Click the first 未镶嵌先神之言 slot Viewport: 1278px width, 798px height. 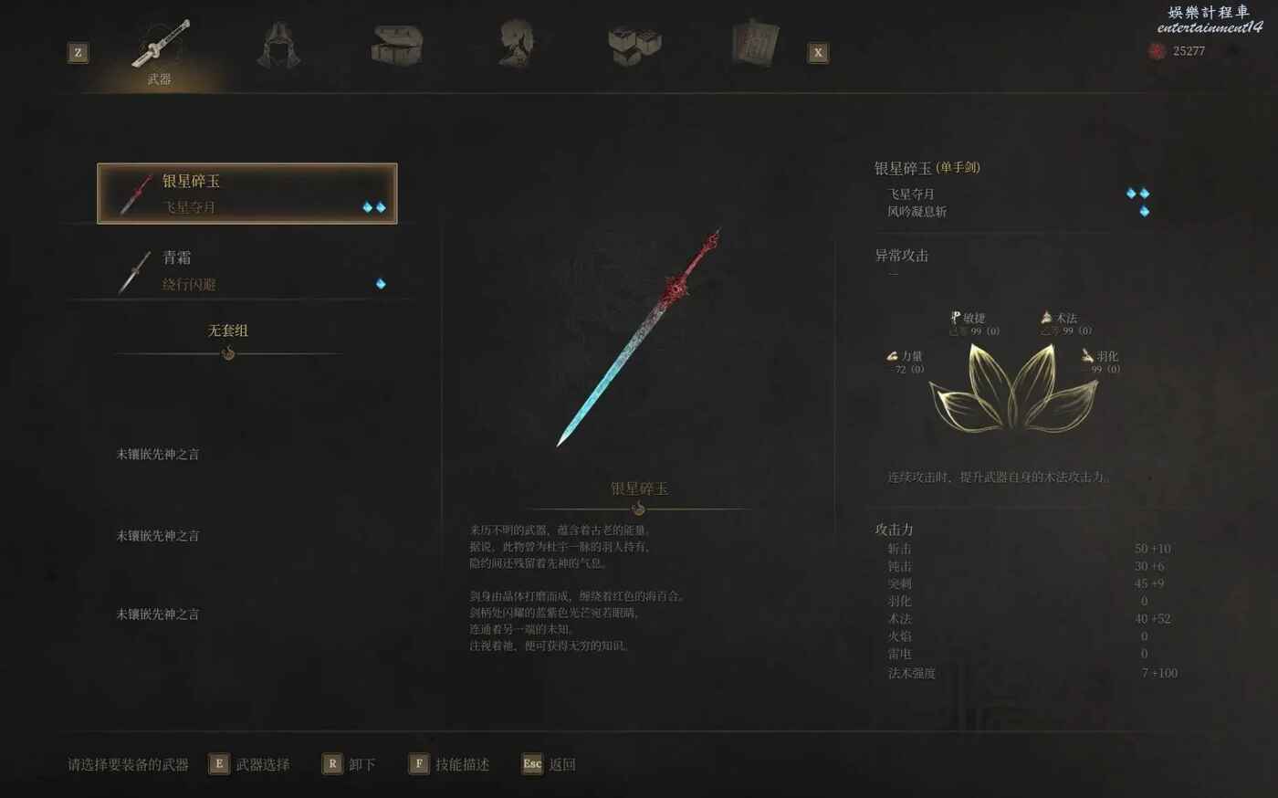(x=157, y=454)
